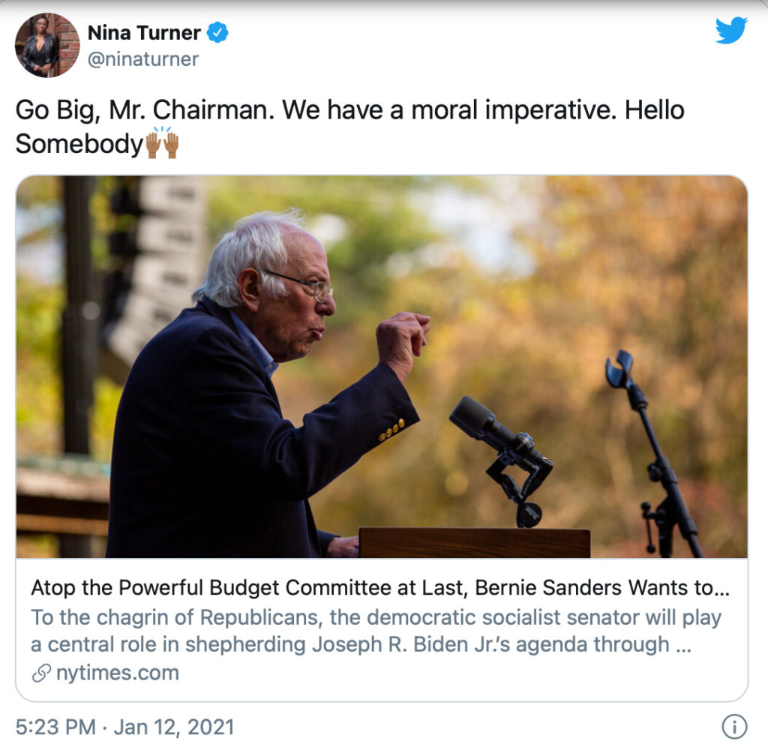Click the Twitter bird logo
The height and width of the screenshot is (750, 768).
730,31
